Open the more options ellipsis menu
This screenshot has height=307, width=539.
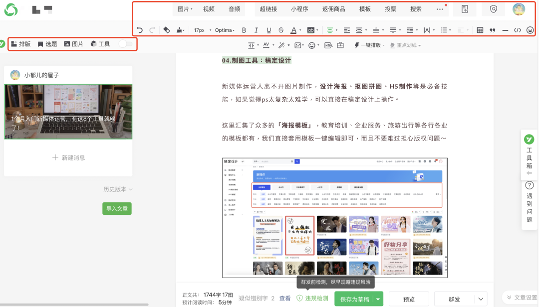coord(440,9)
